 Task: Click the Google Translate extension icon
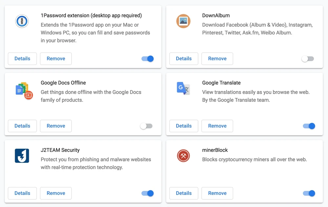click(183, 88)
